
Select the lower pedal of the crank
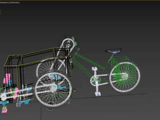tap(98, 94)
